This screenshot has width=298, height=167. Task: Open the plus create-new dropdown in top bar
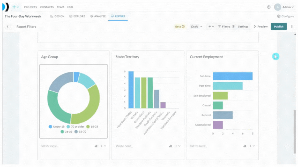tap(16, 7)
